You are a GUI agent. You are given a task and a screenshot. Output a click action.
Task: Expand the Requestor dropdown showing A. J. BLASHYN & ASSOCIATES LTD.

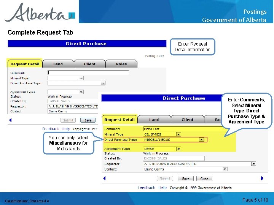(253, 164)
